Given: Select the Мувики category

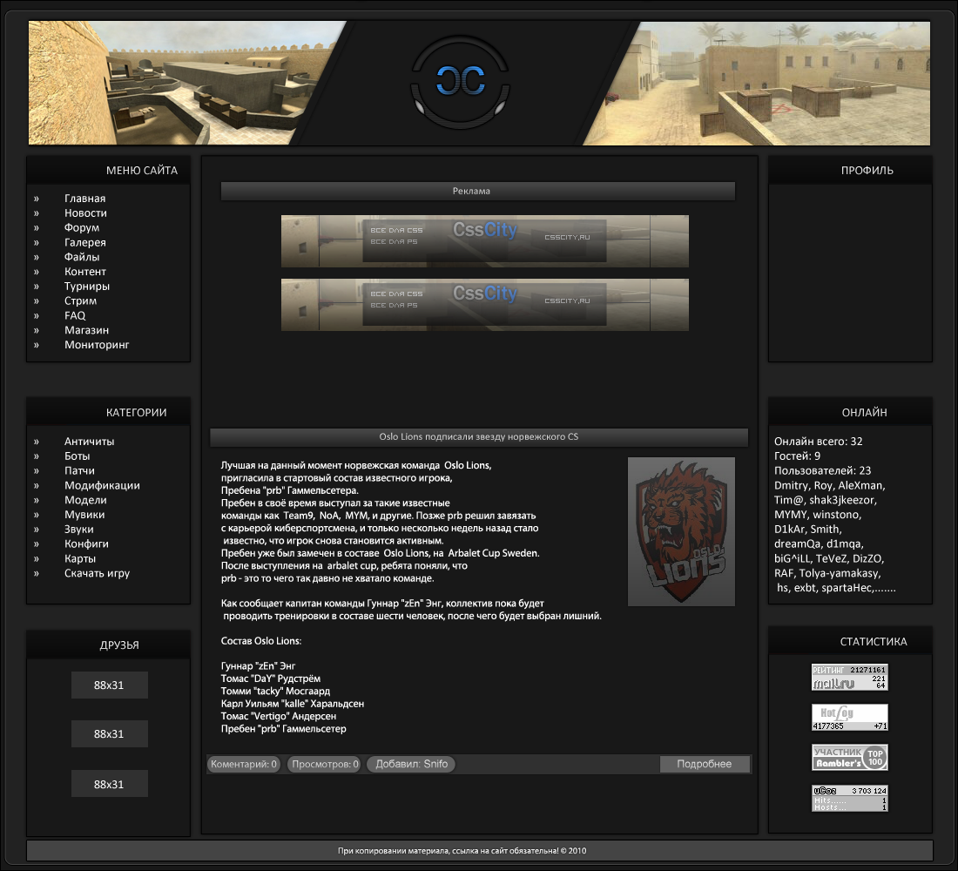Looking at the screenshot, I should 84,516.
